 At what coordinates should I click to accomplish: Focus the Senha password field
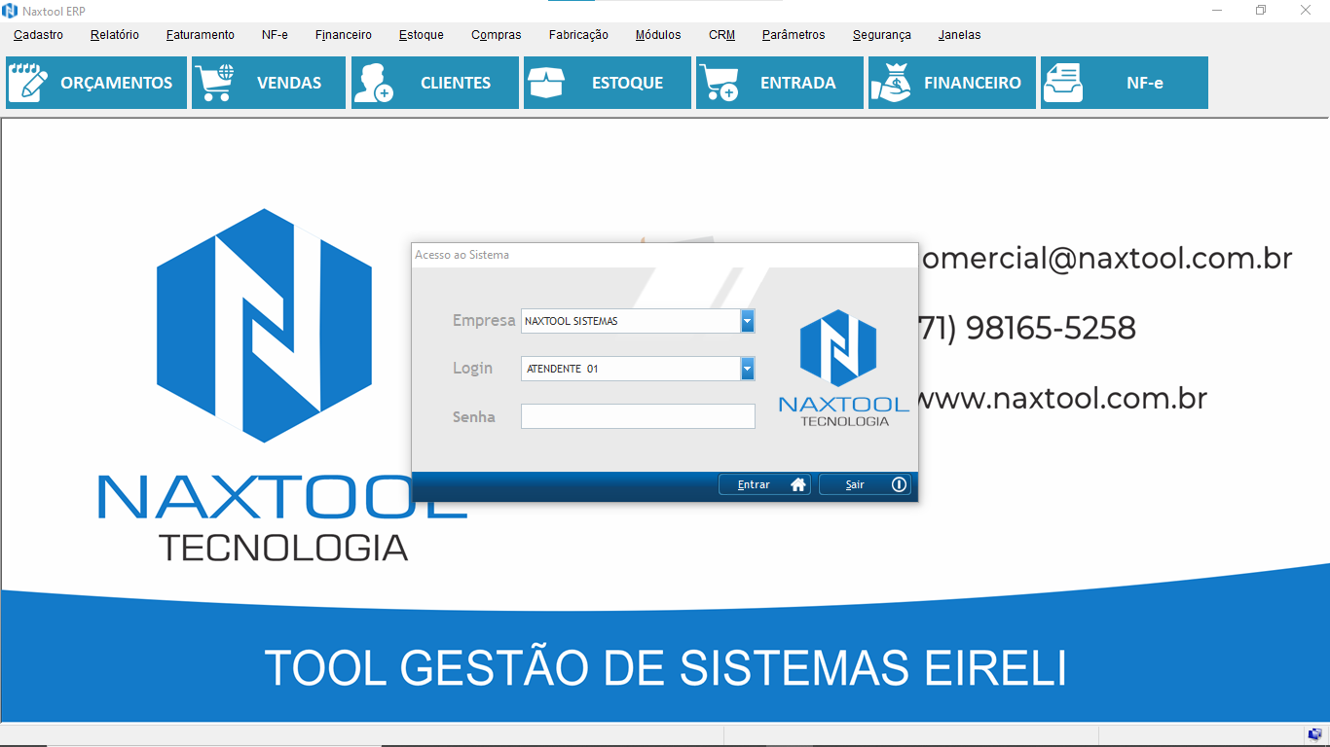point(638,416)
